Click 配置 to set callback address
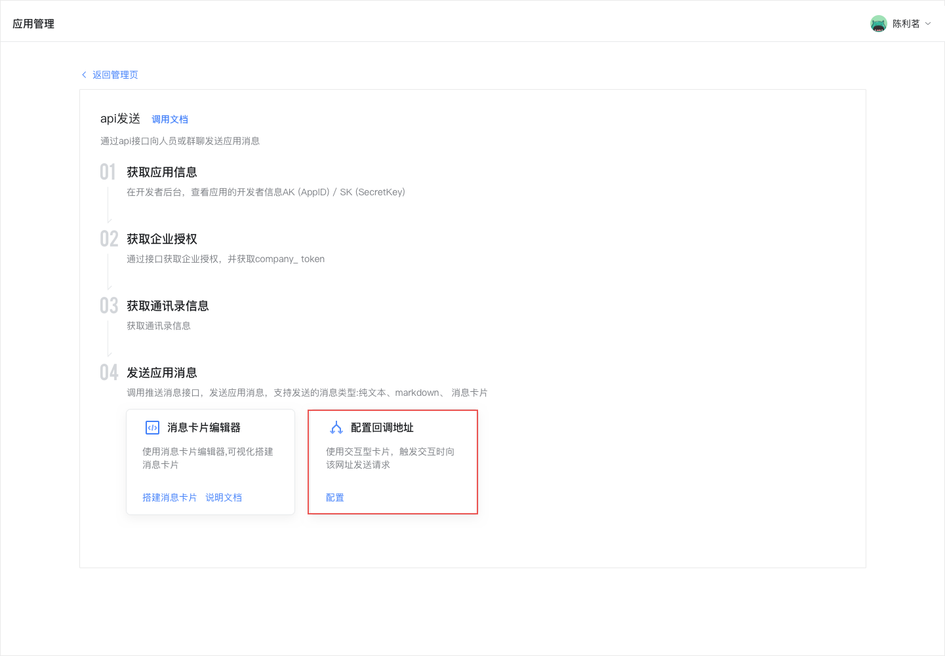This screenshot has height=656, width=945. (334, 497)
